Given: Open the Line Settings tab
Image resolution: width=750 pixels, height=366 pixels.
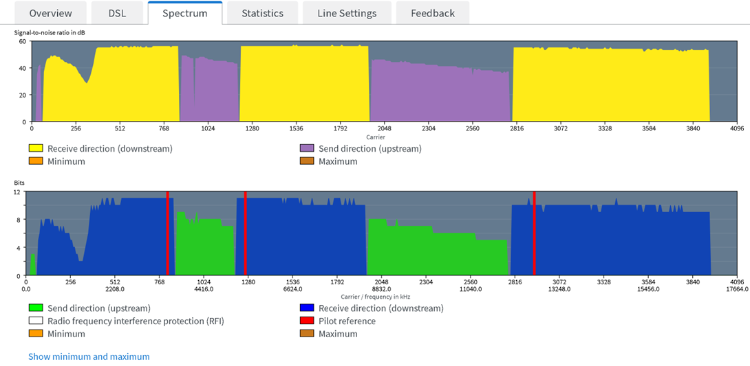Looking at the screenshot, I should [347, 13].
